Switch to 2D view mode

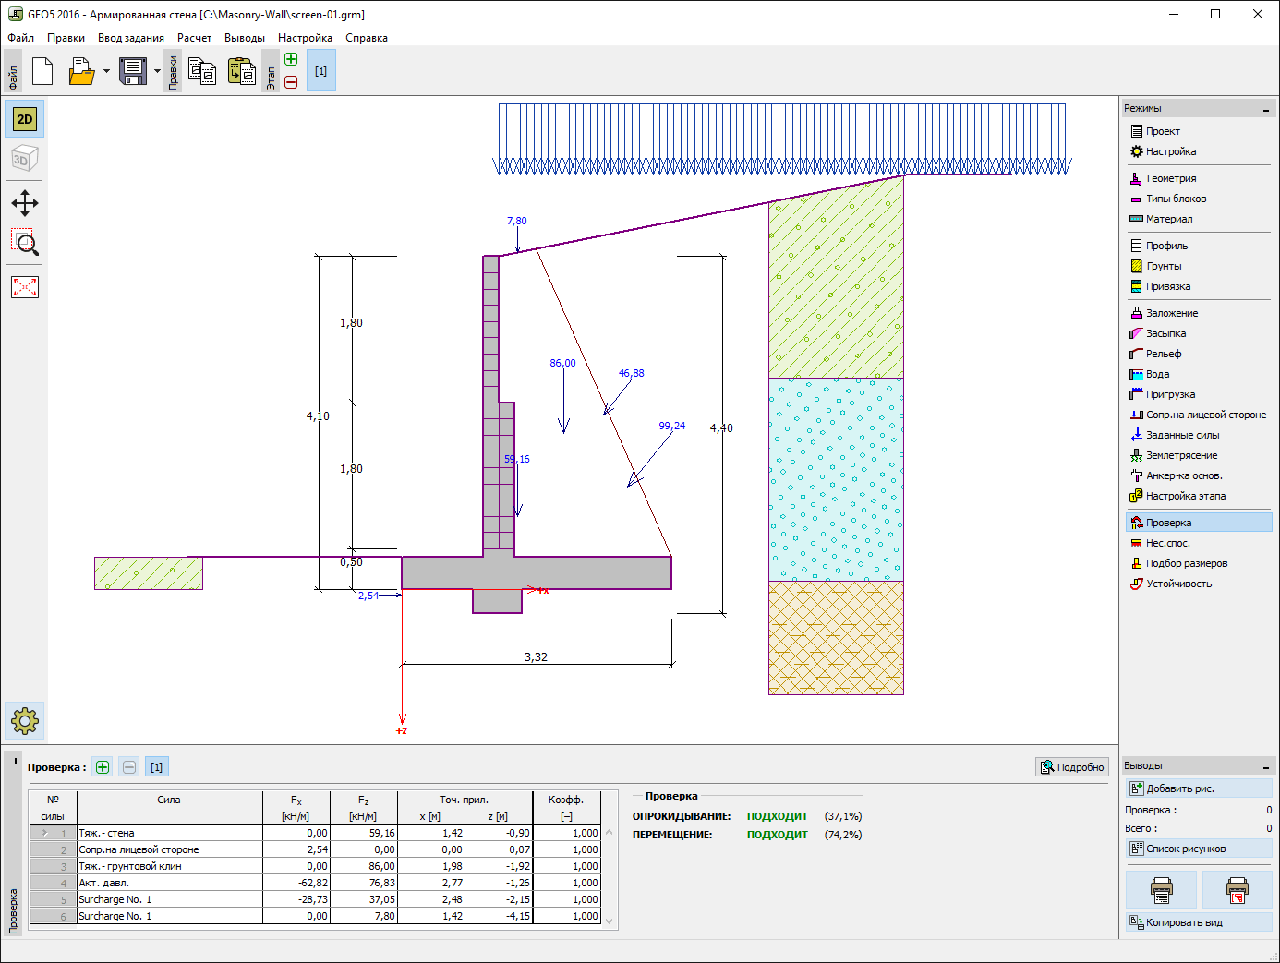(x=25, y=119)
